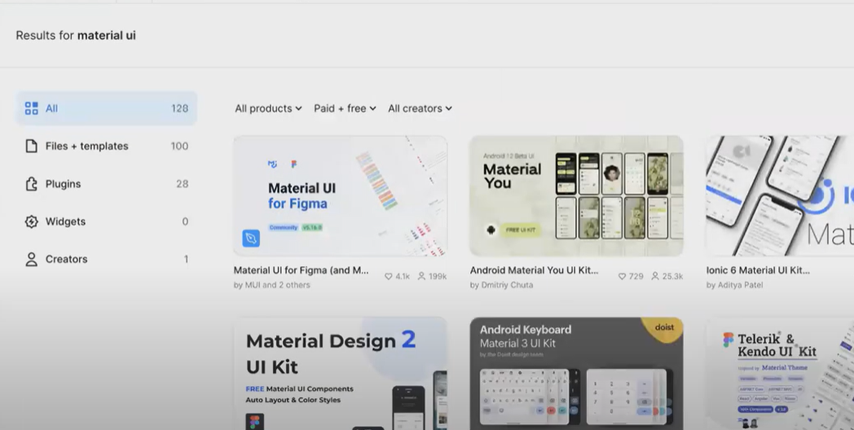Open the All creators dropdown
The width and height of the screenshot is (854, 430).
420,108
